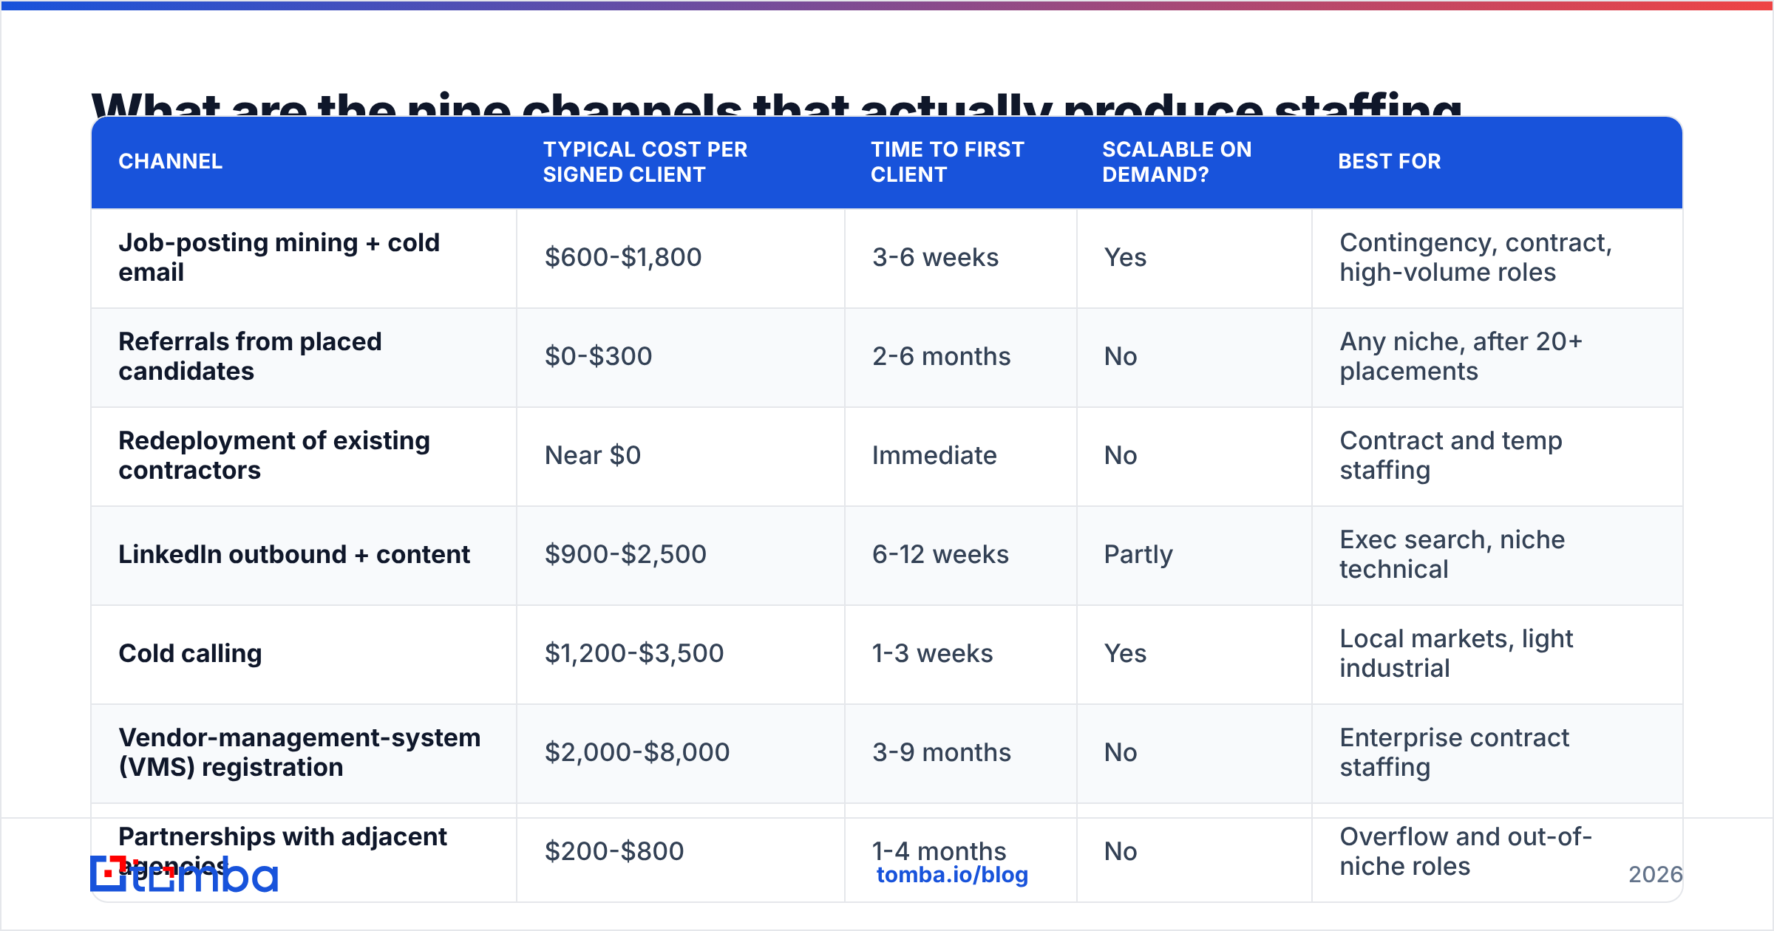The image size is (1774, 931).
Task: Click the TIME TO FIRST CLIENT header
Action: [960, 162]
